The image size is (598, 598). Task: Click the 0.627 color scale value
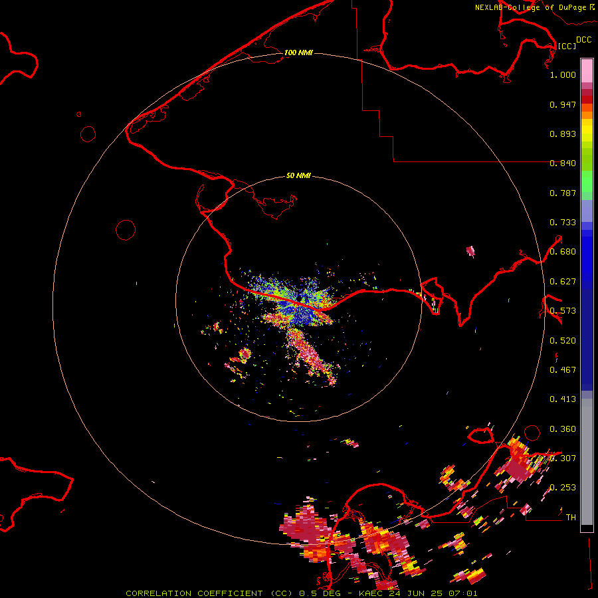pos(563,282)
